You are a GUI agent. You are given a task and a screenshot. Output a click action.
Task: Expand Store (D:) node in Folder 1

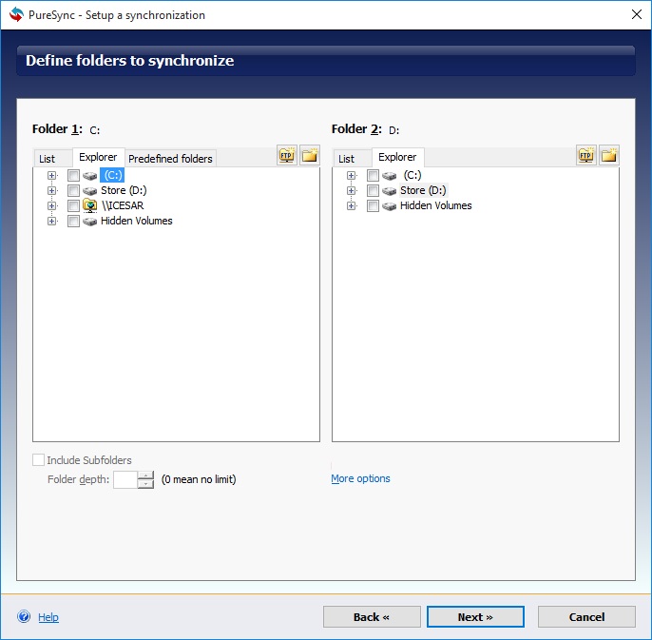(x=51, y=190)
